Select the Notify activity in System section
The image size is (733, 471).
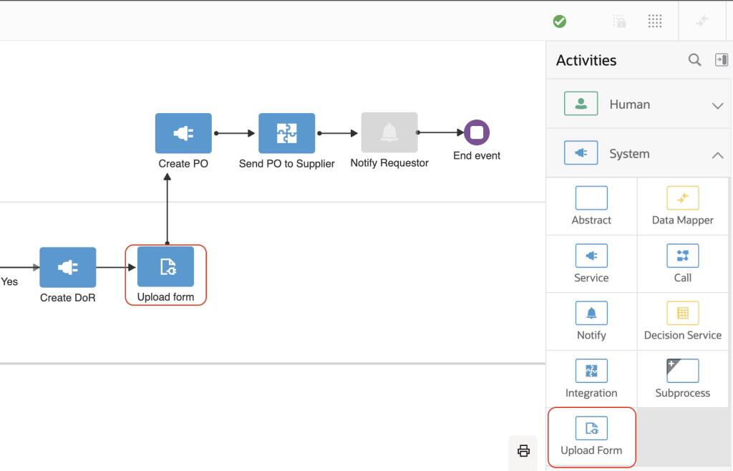[591, 313]
